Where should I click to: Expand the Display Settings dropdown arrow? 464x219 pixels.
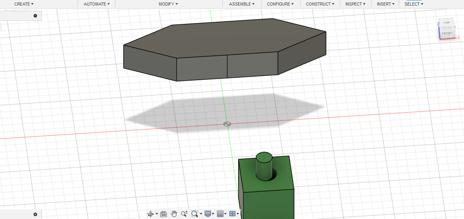coord(213,214)
